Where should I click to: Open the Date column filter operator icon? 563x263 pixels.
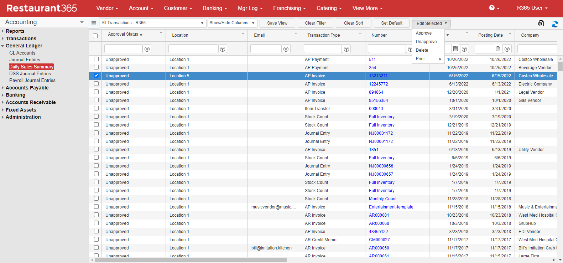coord(464,49)
